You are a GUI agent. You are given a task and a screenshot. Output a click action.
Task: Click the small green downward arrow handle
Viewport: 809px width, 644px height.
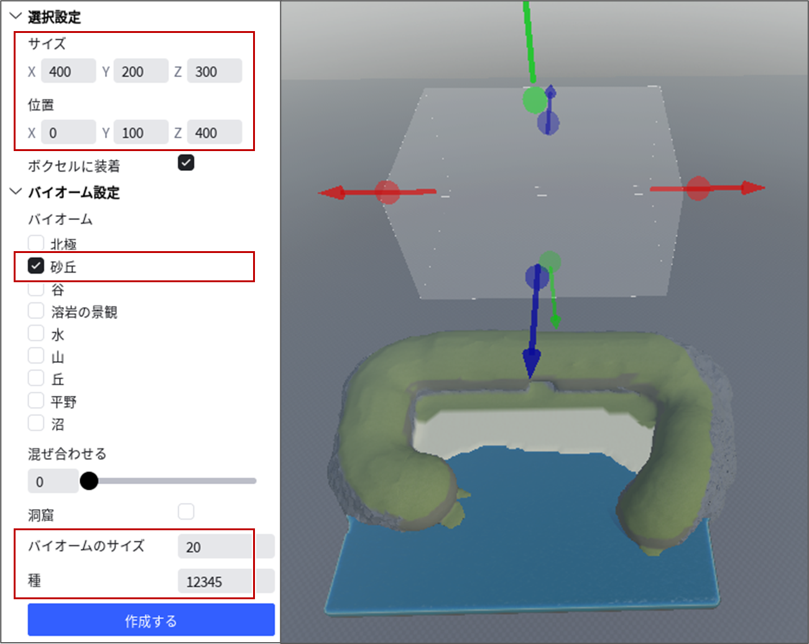pyautogui.click(x=555, y=321)
